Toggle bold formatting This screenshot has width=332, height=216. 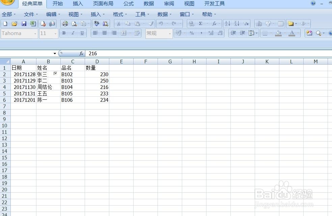(x=64, y=33)
